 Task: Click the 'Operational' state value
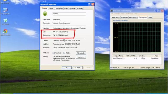[154, 58]
